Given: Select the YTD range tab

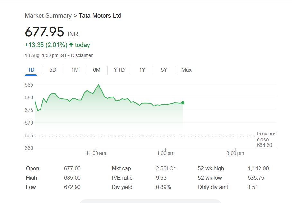Looking at the screenshot, I should coord(119,70).
